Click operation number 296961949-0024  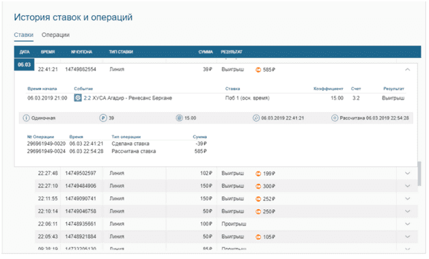point(46,151)
